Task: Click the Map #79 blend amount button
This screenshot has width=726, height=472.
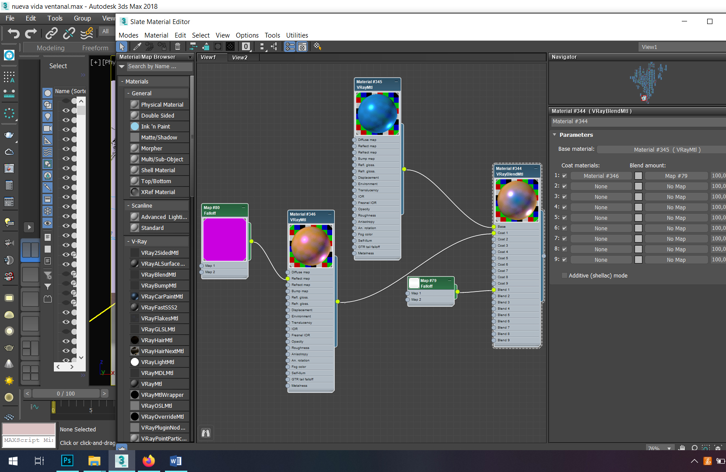Action: point(676,176)
